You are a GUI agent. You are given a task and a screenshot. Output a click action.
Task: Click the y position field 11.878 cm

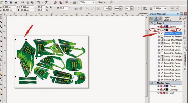[x=9, y=10]
